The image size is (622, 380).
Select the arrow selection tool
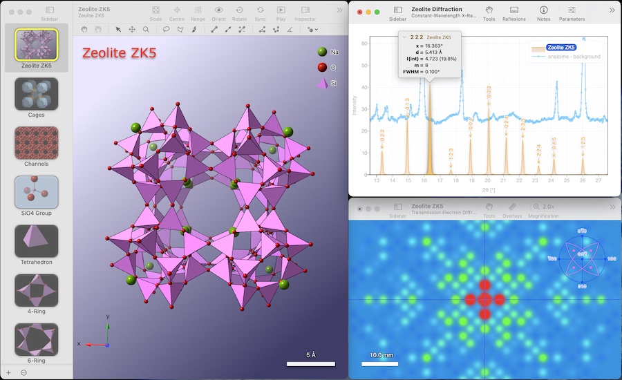[x=117, y=29]
